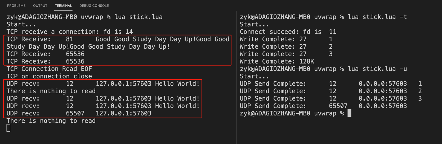Click the "lua stick.lua -u" command text

pyautogui.click(x=377, y=69)
